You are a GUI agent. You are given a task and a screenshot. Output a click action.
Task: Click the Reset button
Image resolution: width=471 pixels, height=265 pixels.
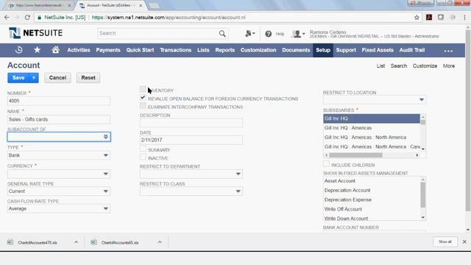click(x=88, y=78)
